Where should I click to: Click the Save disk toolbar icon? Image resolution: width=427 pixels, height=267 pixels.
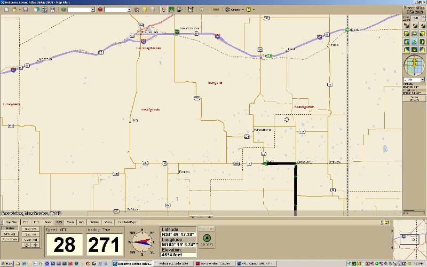tap(26, 10)
